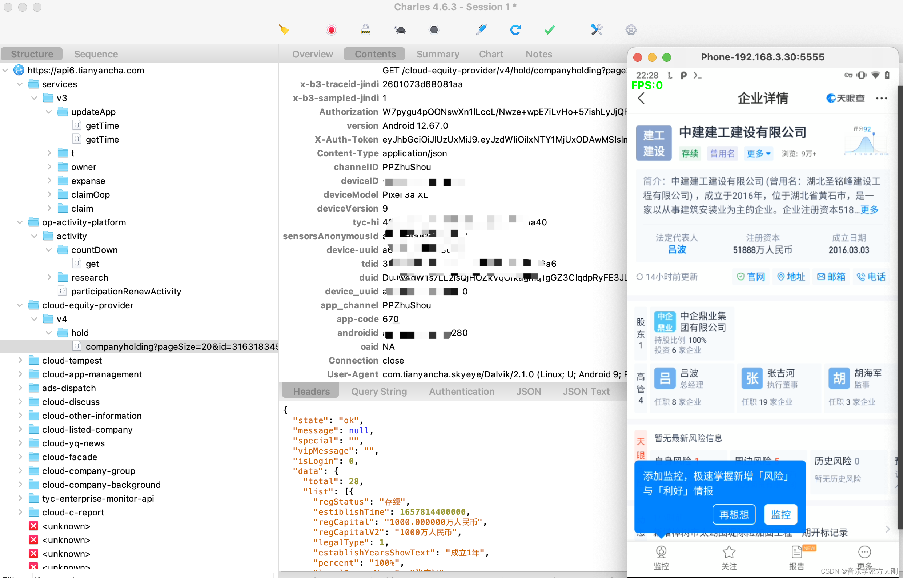Screen dimensions: 903x578
Task: Open Compose with the pen icon
Action: click(481, 30)
